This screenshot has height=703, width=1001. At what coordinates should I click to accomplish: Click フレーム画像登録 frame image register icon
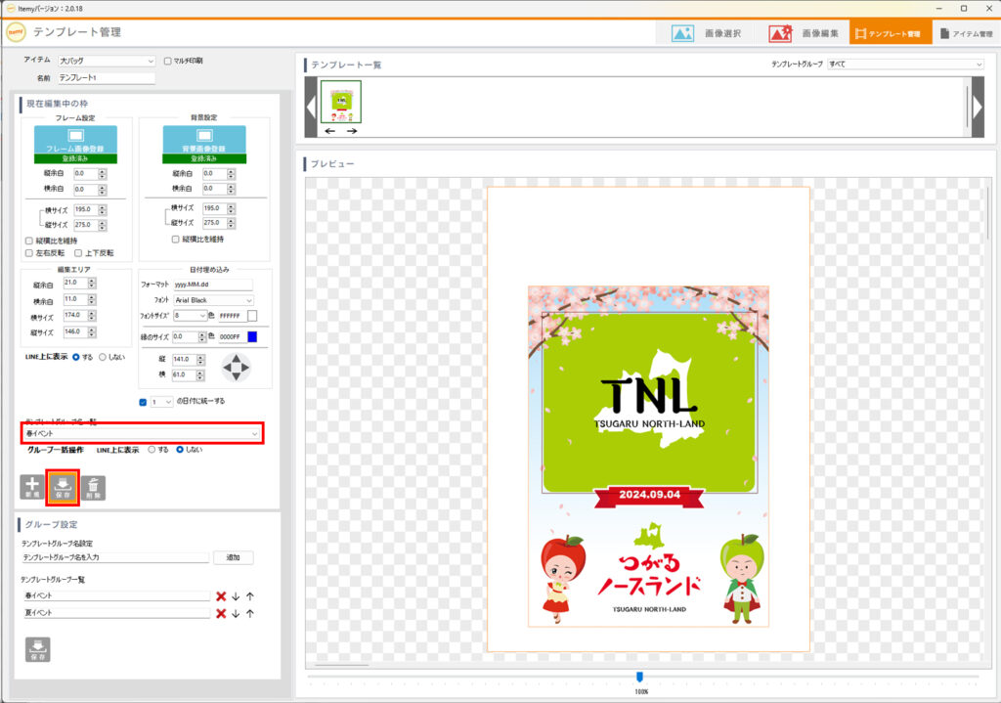pos(75,138)
